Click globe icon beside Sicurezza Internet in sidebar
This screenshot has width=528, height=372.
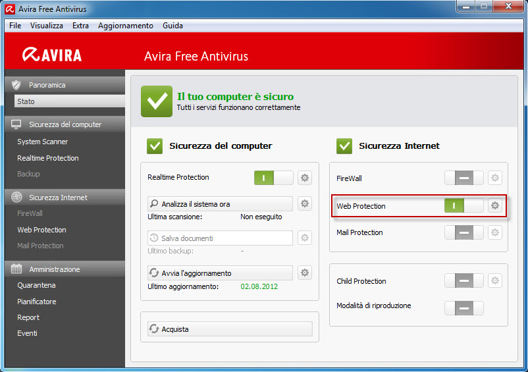pos(16,198)
